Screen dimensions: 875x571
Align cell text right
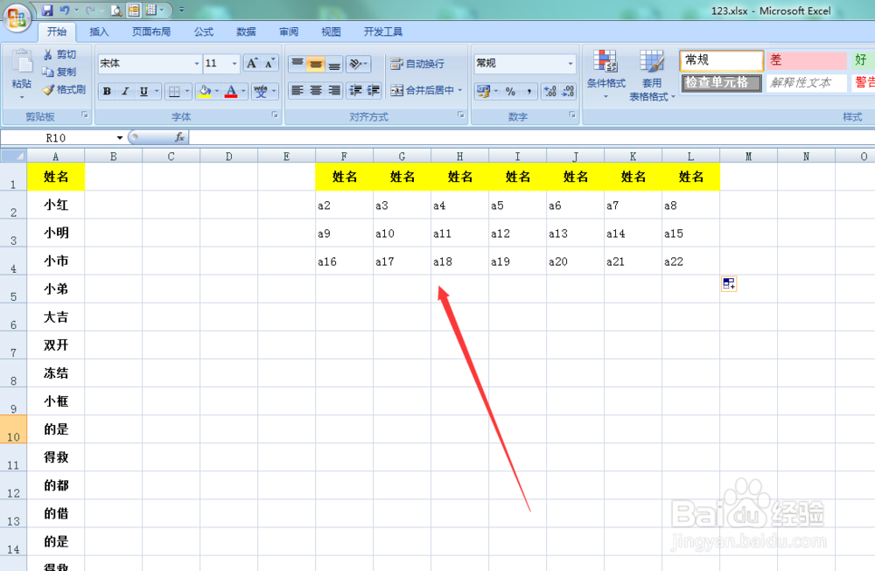pyautogui.click(x=333, y=90)
